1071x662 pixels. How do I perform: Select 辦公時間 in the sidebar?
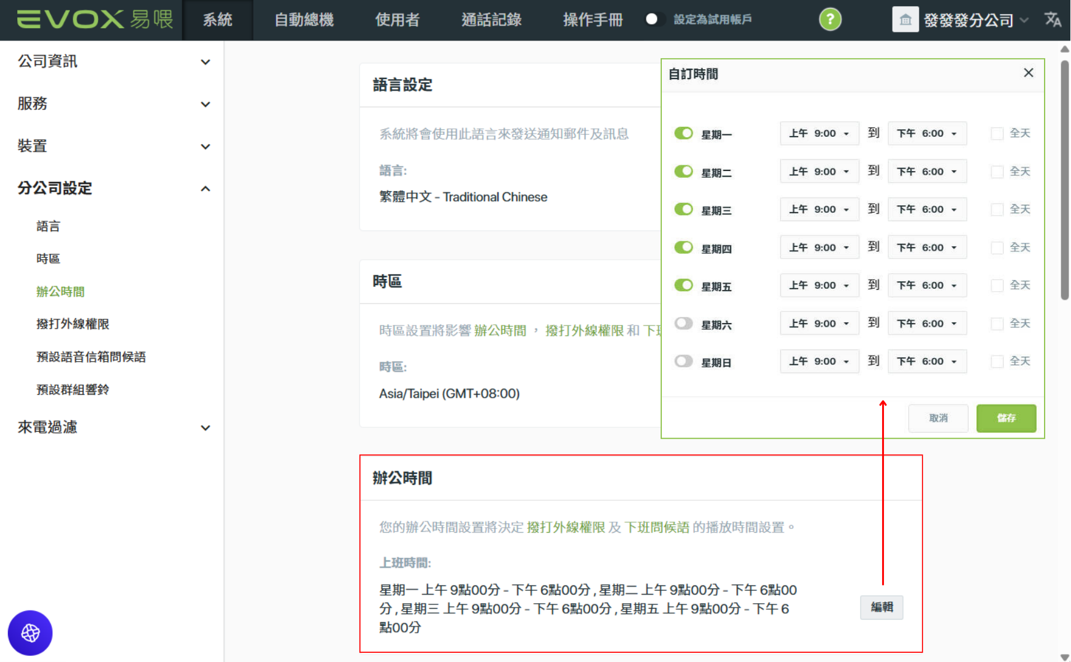(x=61, y=292)
